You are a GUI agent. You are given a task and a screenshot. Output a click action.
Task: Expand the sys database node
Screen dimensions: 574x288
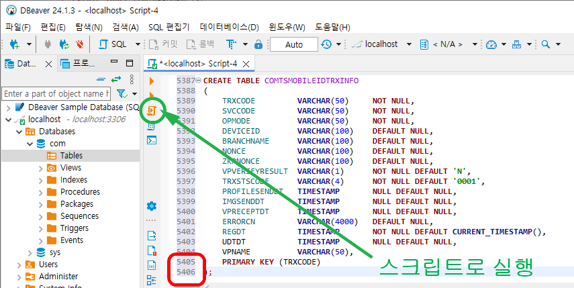[x=30, y=252]
